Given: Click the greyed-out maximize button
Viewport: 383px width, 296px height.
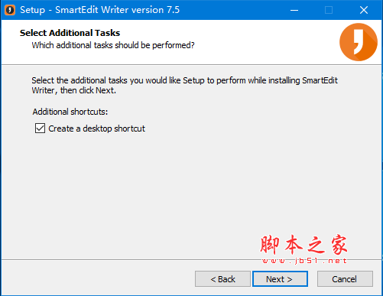Looking at the screenshot, I should tap(329, 10).
